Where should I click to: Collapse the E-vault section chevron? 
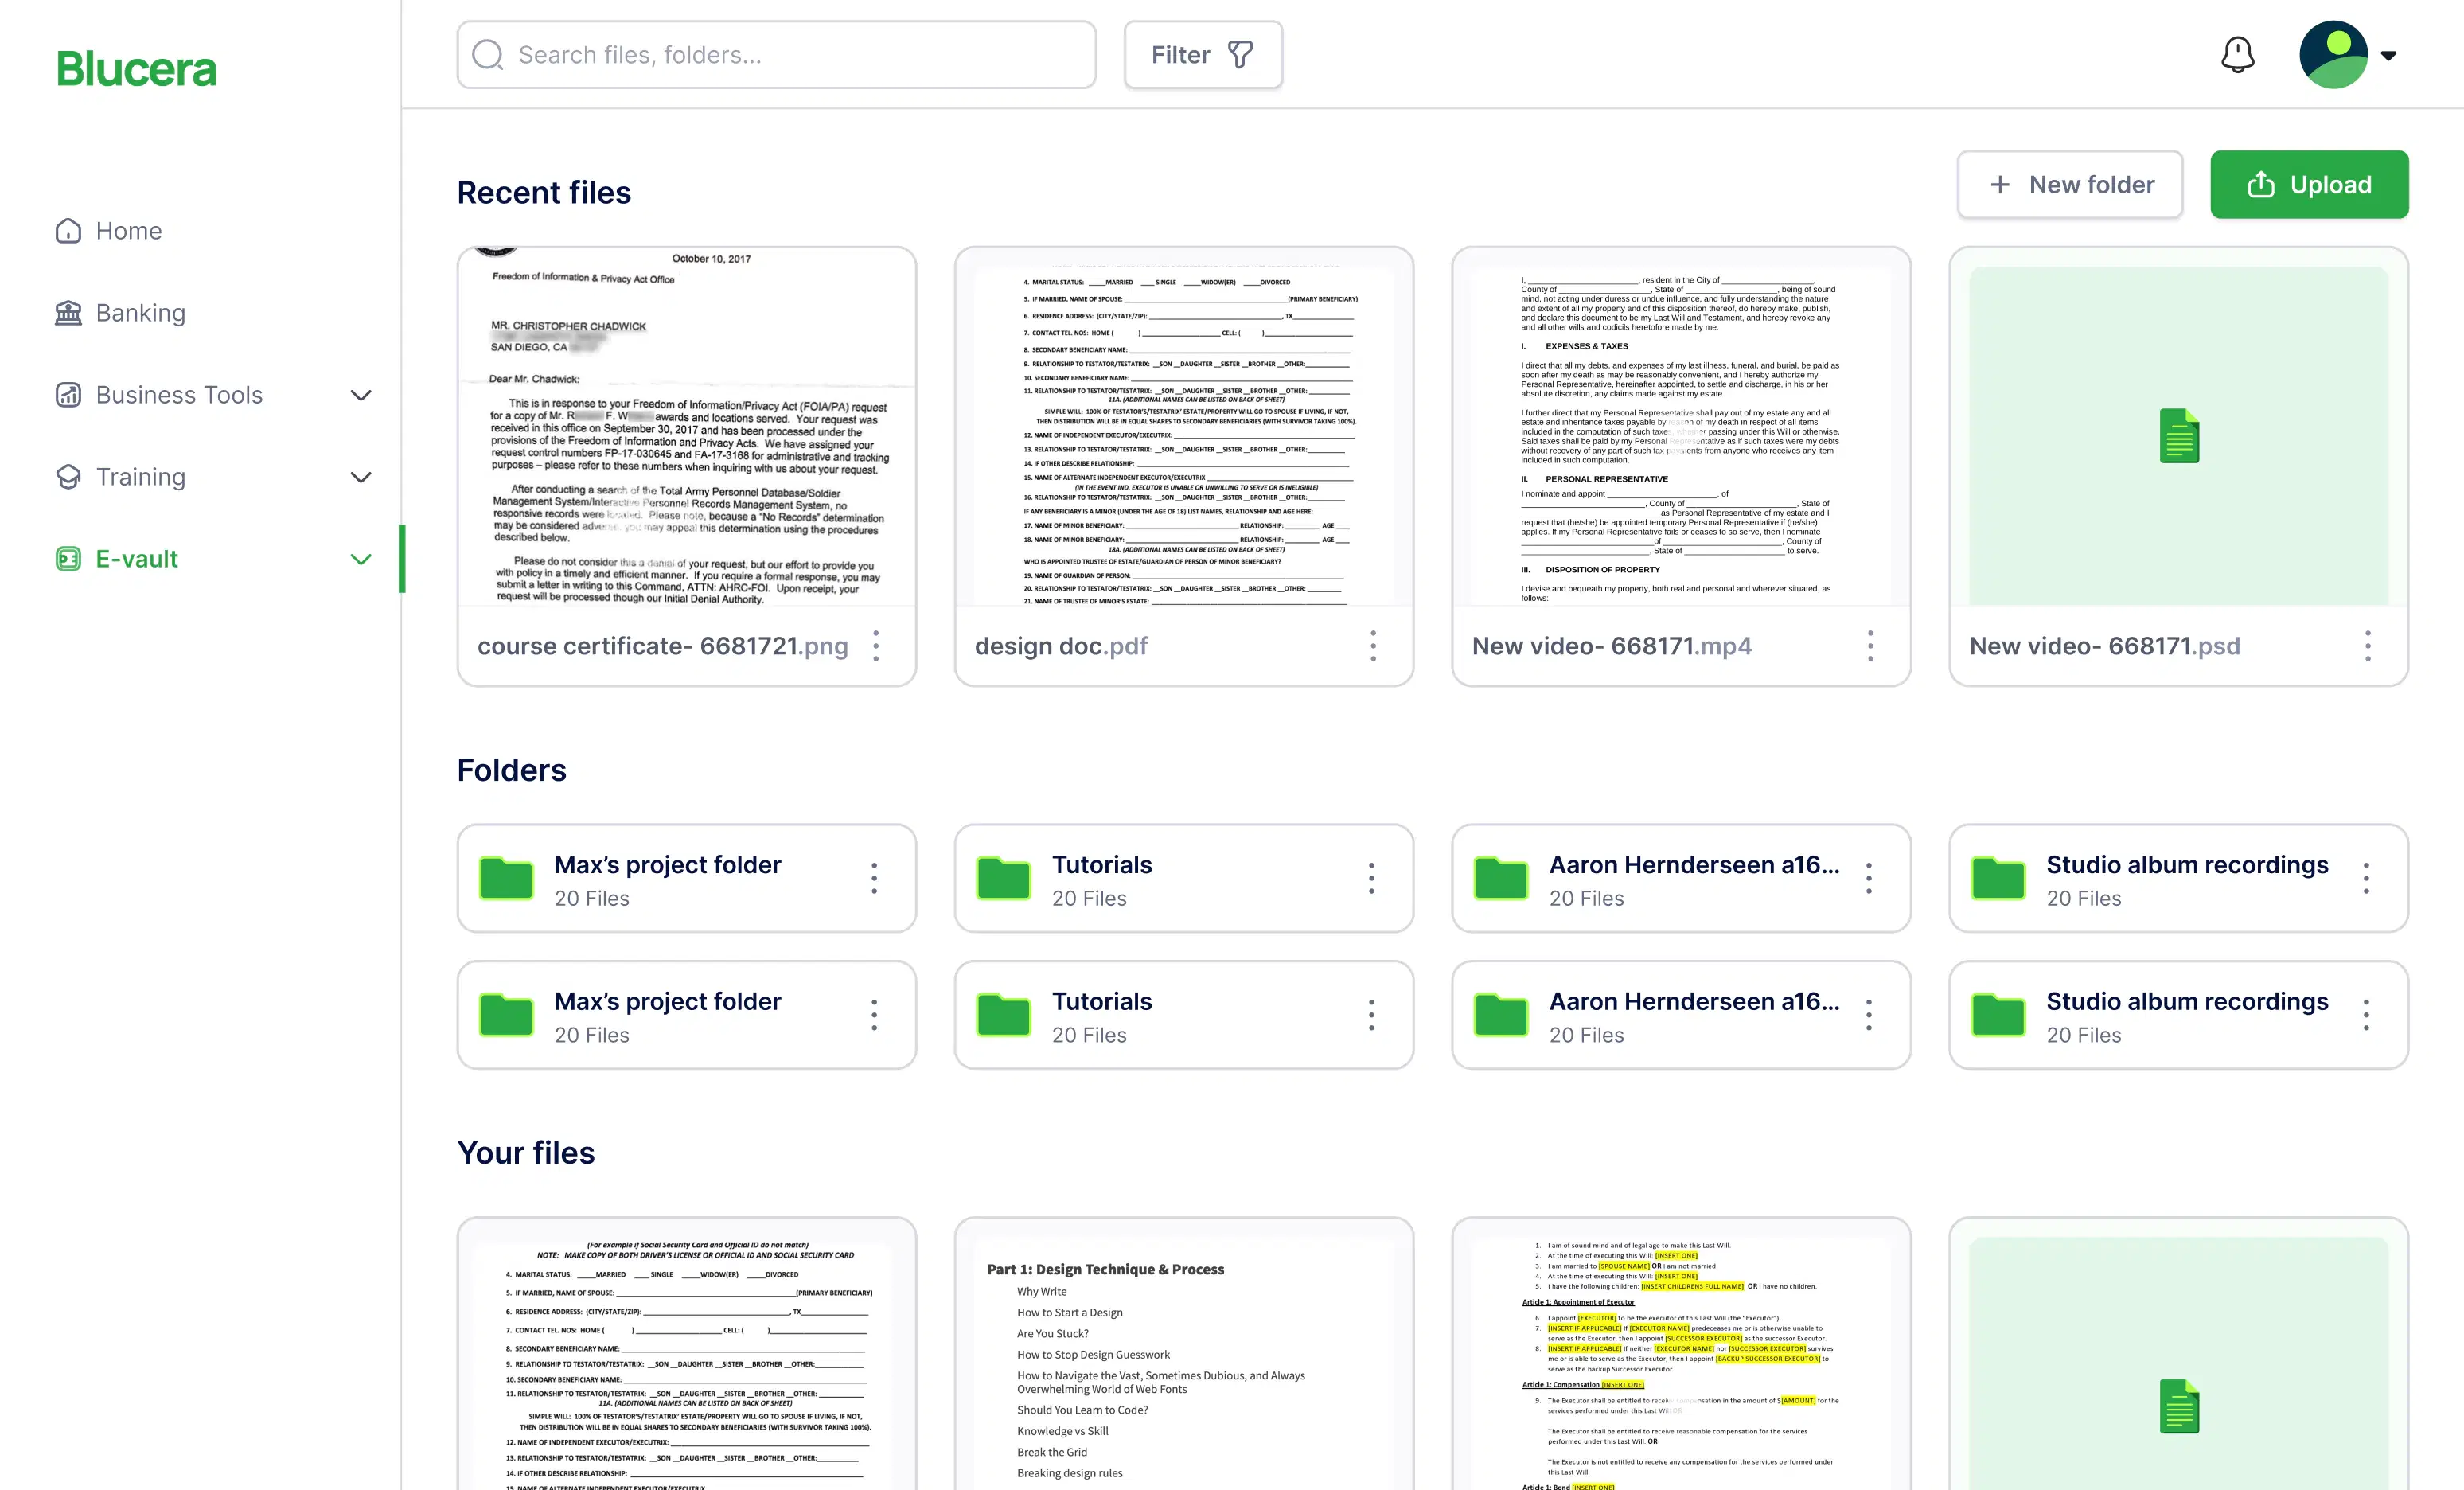tap(361, 559)
